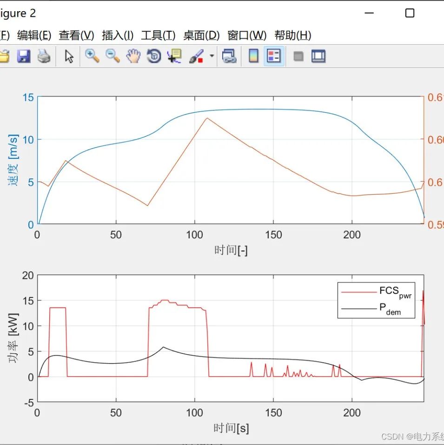
Task: Hide Plot Tools icon
Action: click(298, 56)
